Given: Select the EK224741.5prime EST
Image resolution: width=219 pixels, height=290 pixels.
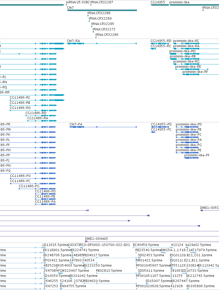Looking at the screenshot, I should pos(73,253).
